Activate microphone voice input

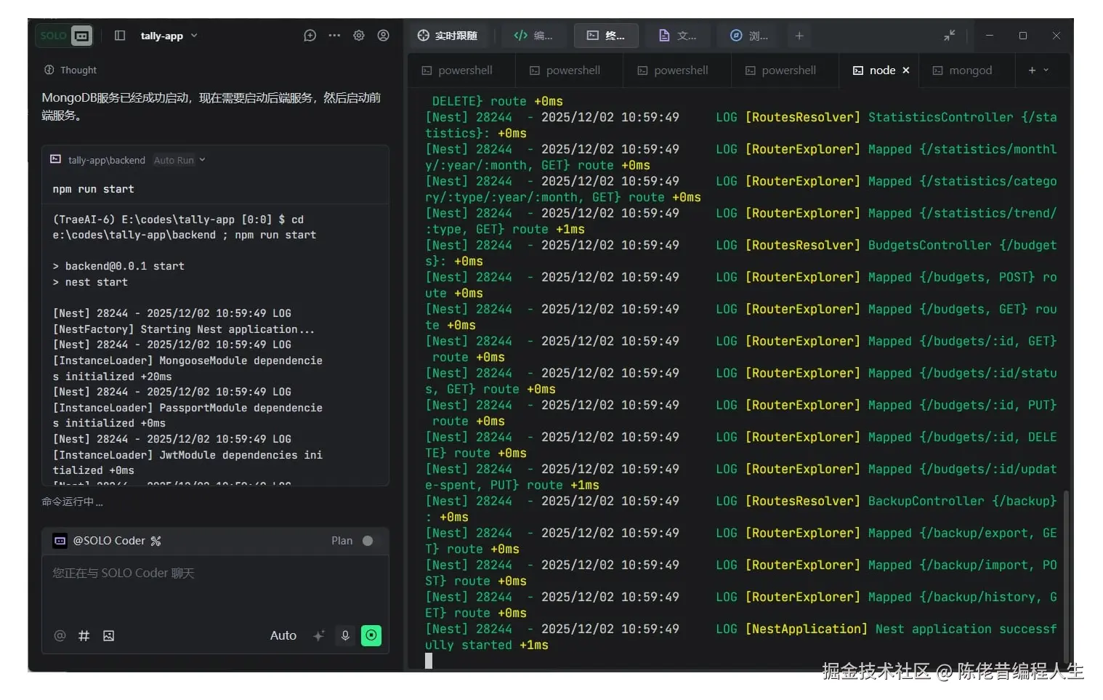click(345, 636)
